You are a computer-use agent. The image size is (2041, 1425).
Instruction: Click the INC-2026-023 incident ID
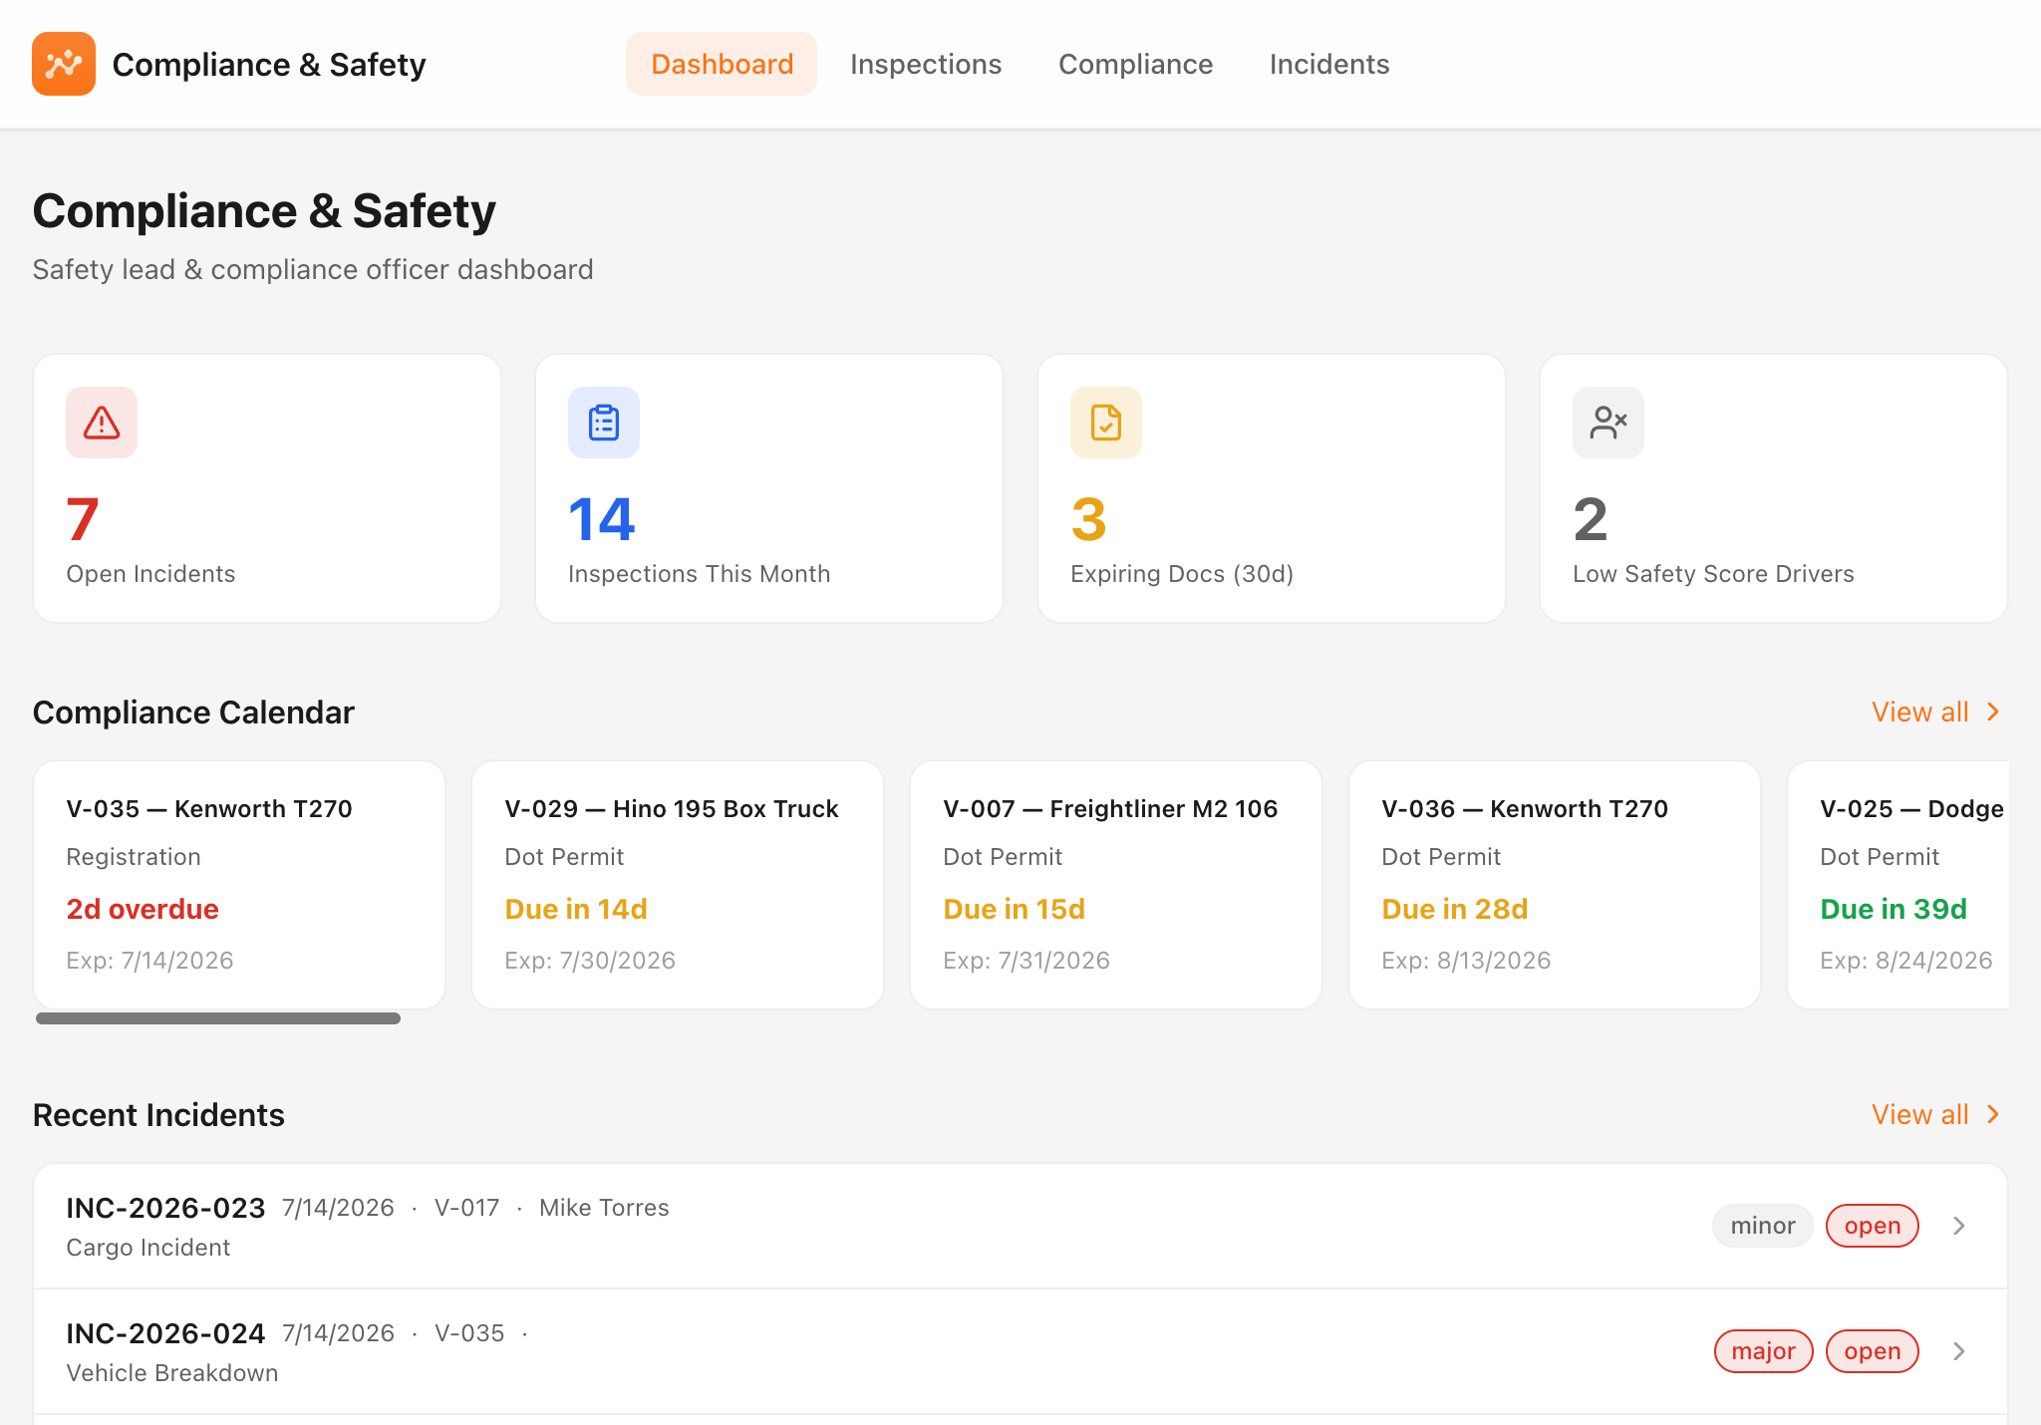(165, 1208)
